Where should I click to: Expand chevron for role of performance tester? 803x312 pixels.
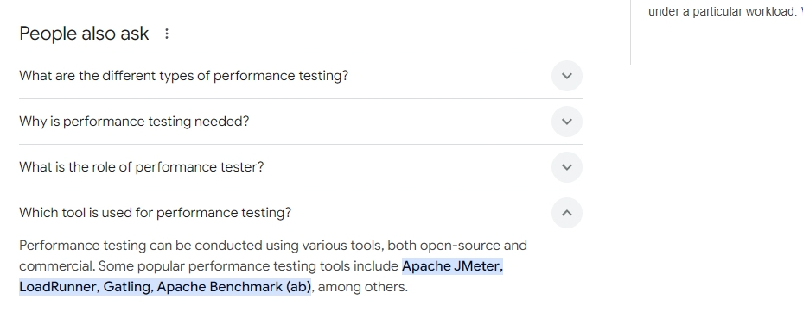[567, 167]
